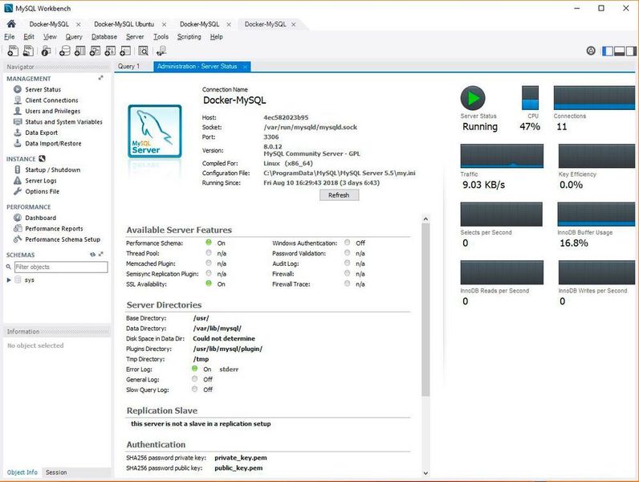Open Performance Schema Setup
This screenshot has height=482, width=639.
(63, 239)
